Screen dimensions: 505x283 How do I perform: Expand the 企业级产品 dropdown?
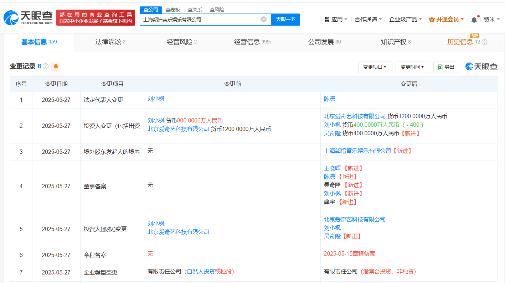click(406, 19)
